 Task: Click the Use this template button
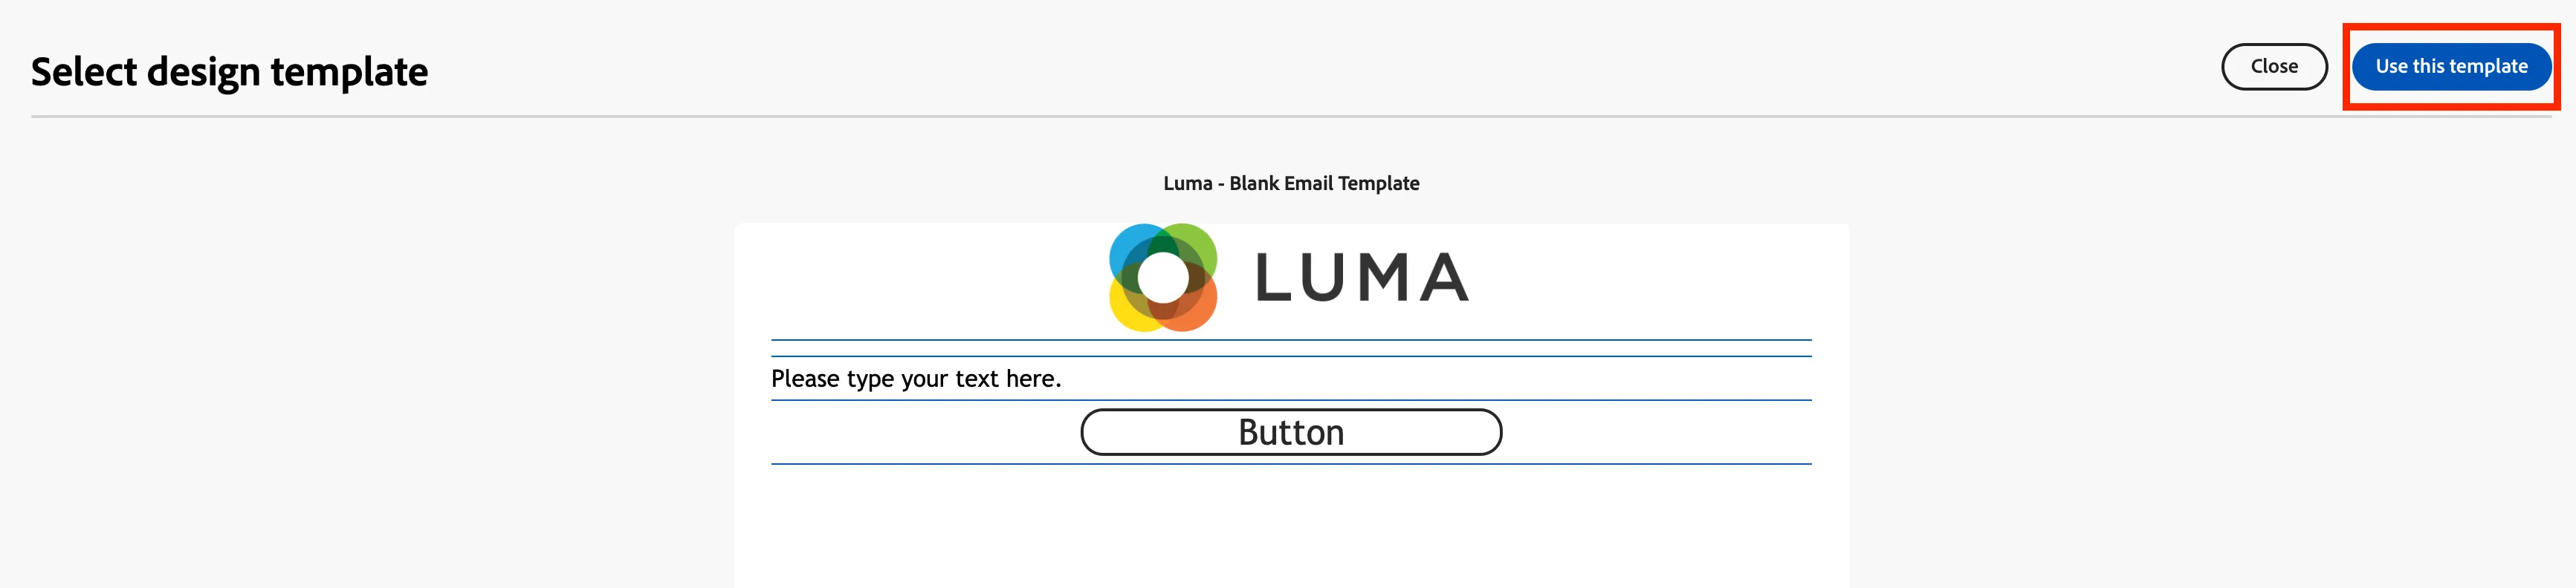2451,67
